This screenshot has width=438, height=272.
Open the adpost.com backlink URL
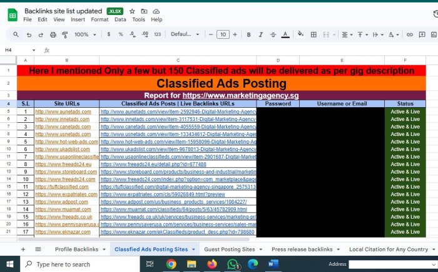coord(174,202)
